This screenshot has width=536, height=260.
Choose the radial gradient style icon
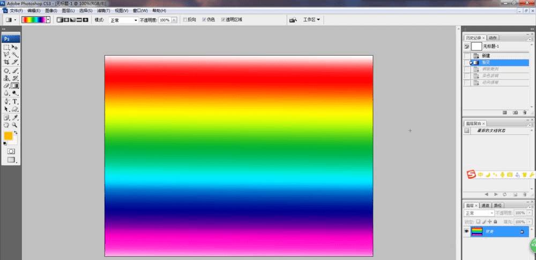point(66,20)
